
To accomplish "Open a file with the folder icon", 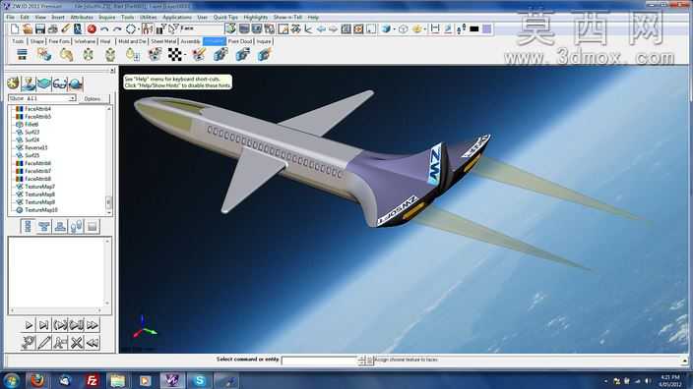I will pos(28,29).
